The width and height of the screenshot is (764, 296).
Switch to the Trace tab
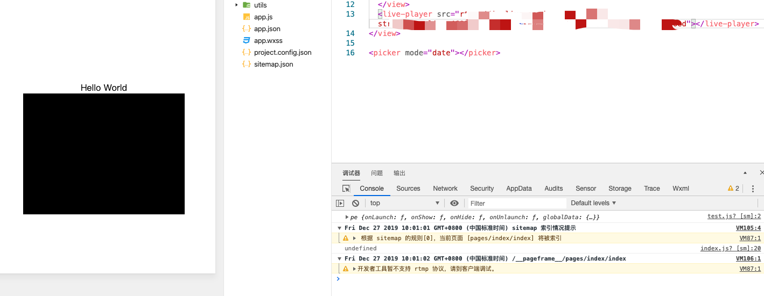coord(652,189)
